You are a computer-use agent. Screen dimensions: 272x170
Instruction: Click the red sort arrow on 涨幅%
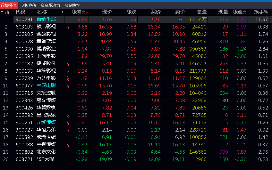87,12
